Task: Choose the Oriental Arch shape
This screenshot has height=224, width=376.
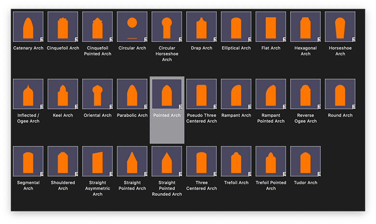Action: point(98,94)
